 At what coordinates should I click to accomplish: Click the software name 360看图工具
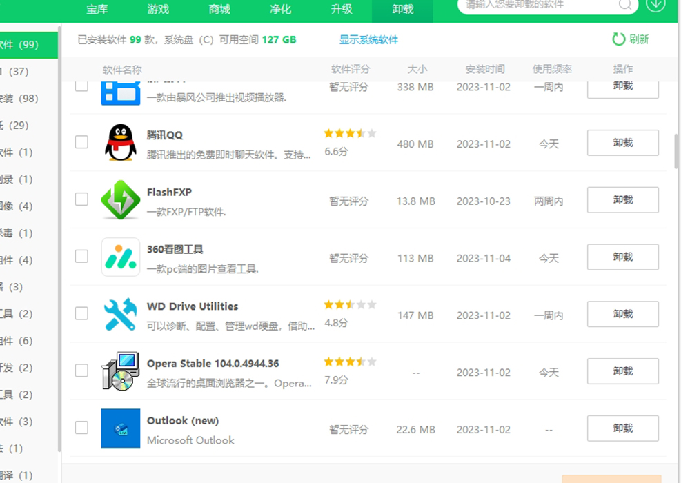pyautogui.click(x=175, y=249)
